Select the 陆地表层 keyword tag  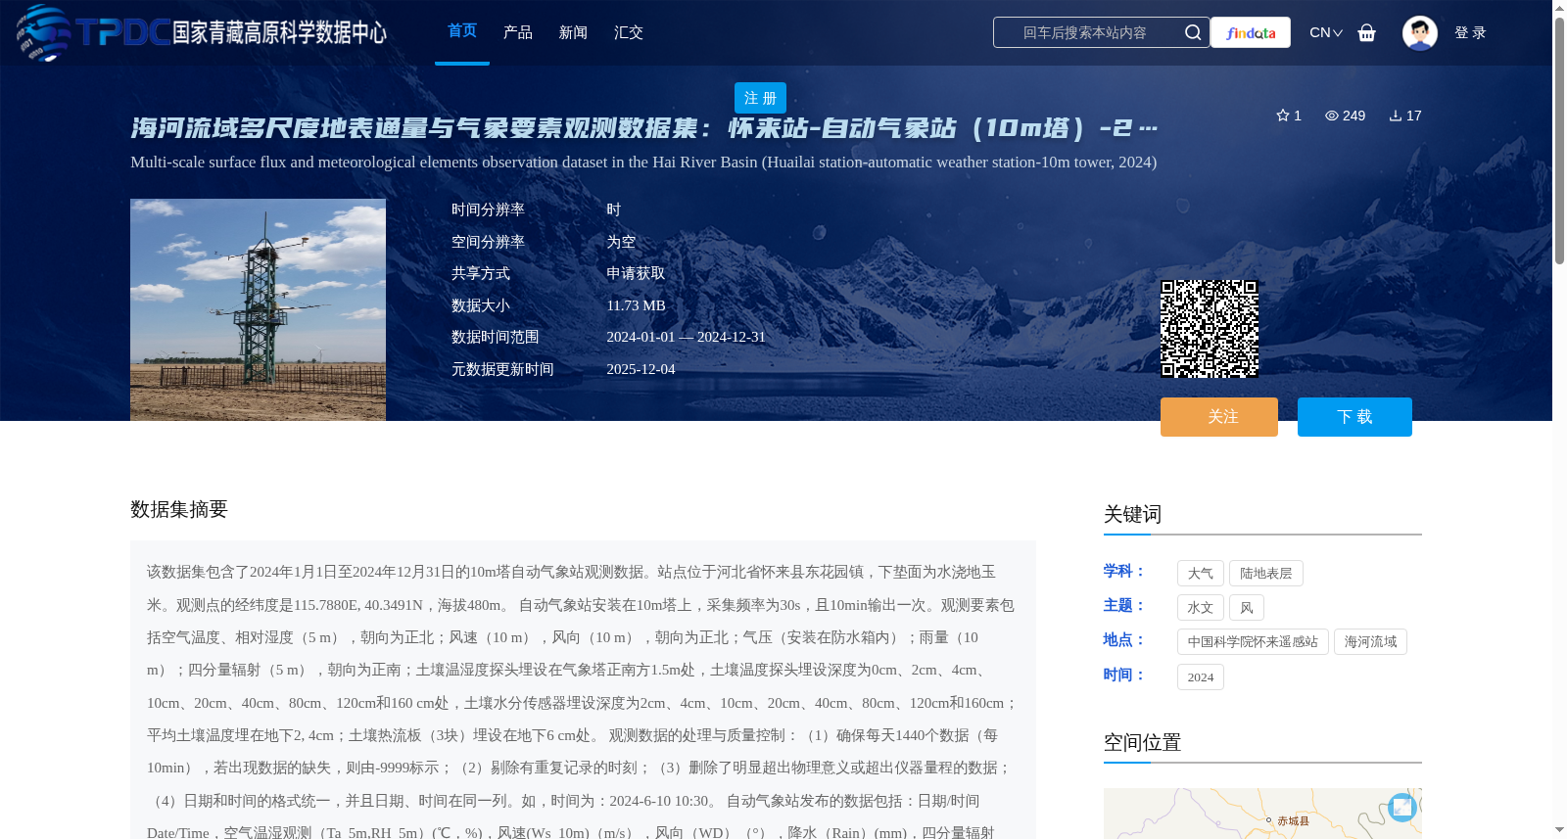pyautogui.click(x=1266, y=574)
